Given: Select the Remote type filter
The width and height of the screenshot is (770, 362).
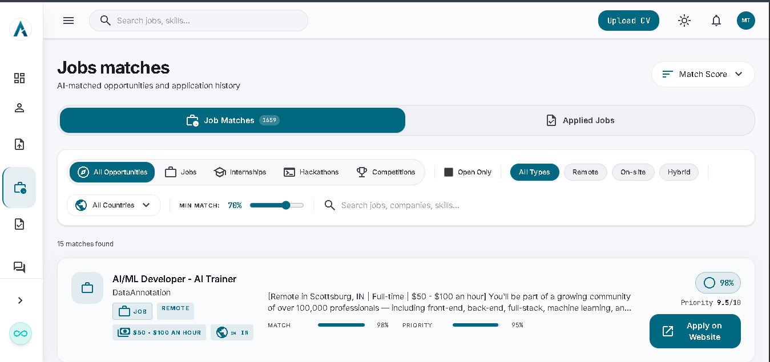Looking at the screenshot, I should [x=585, y=172].
